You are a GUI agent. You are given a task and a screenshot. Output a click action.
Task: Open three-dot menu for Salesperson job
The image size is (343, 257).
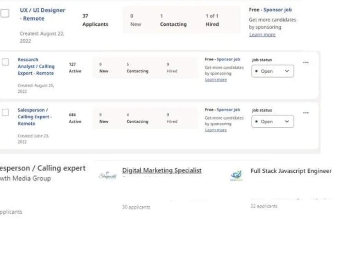point(306,113)
